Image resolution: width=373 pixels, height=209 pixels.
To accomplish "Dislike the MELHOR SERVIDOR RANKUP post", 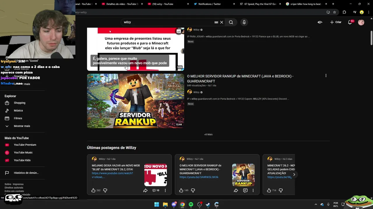I will click(x=193, y=190).
